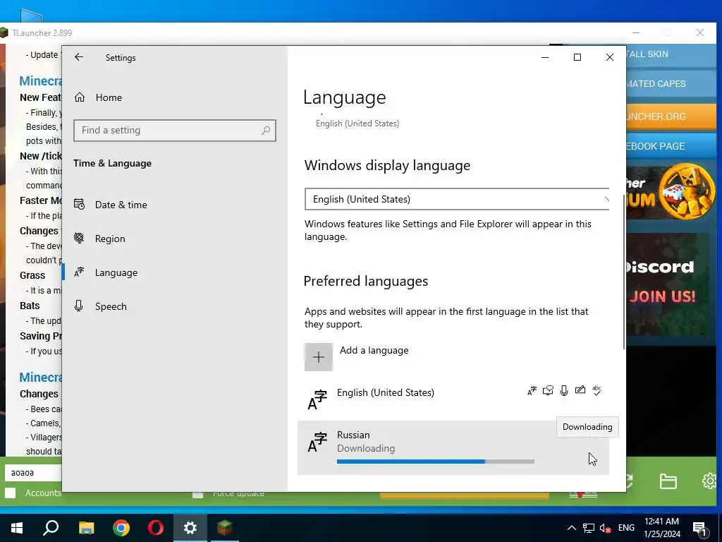This screenshot has width=722, height=542.
Task: Click the plus button to add a language
Action: click(x=318, y=357)
